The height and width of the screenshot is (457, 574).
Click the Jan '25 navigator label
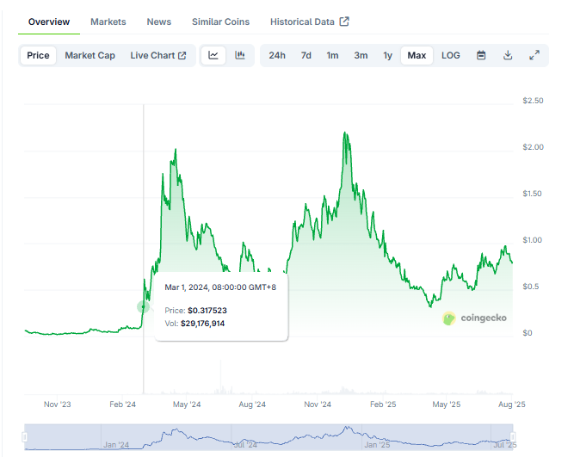point(377,445)
